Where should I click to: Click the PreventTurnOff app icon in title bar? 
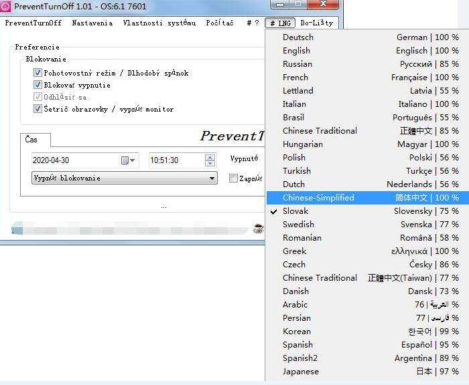[x=5, y=6]
